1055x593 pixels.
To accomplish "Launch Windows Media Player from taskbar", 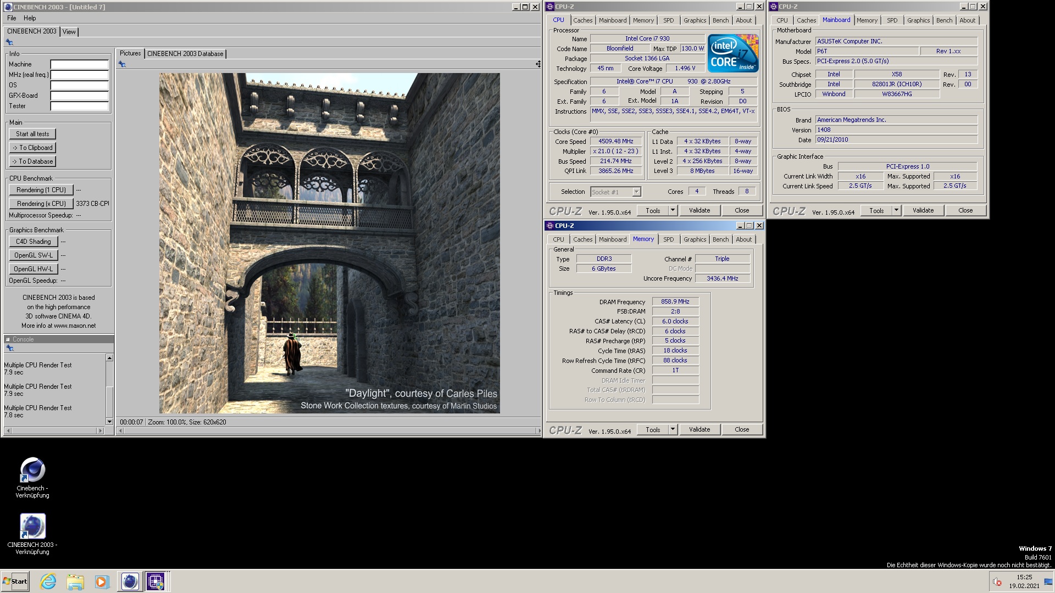I will point(102,581).
